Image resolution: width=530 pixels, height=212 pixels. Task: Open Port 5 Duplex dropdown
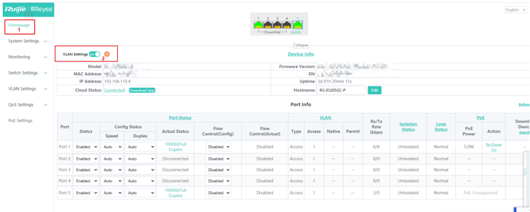140,193
